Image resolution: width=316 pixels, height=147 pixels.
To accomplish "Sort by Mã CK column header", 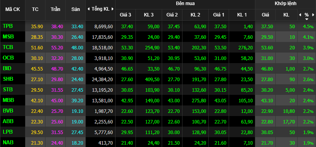I will [x=13, y=9].
